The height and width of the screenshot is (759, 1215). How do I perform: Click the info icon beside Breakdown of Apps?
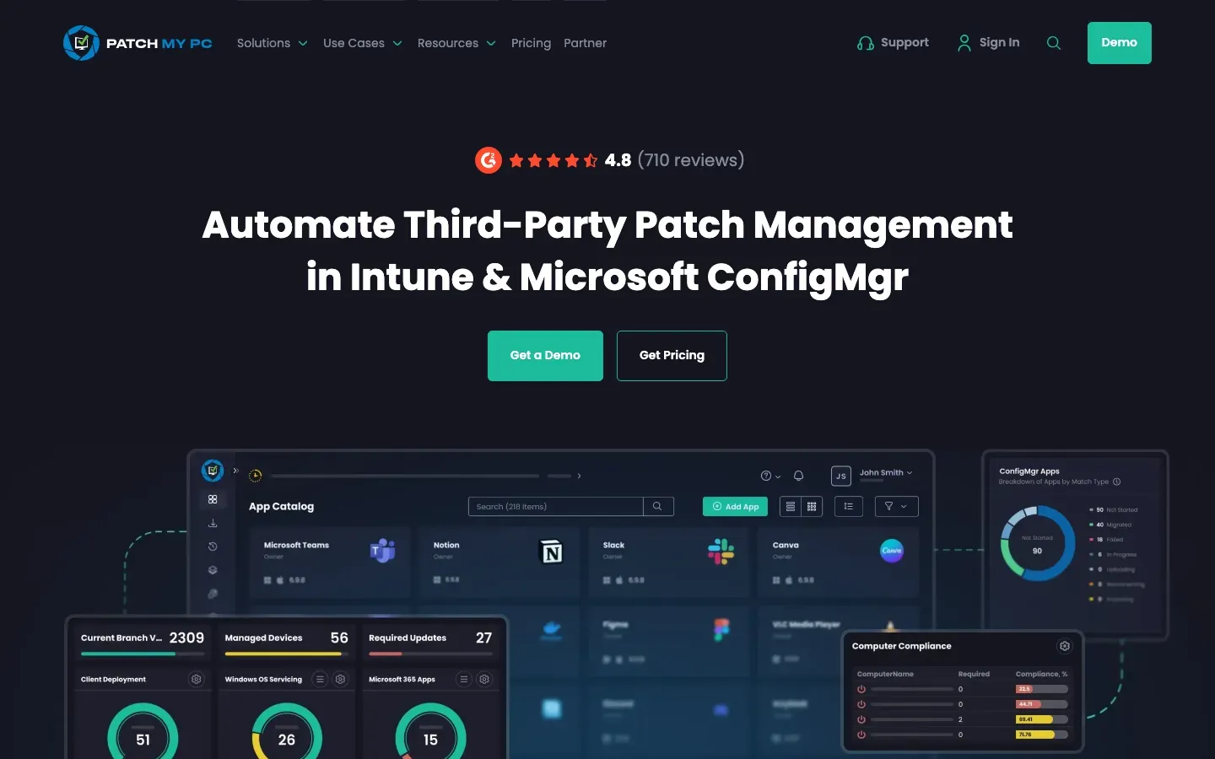coord(1117,482)
